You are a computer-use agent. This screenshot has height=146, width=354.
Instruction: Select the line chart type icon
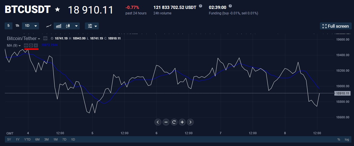(49, 26)
